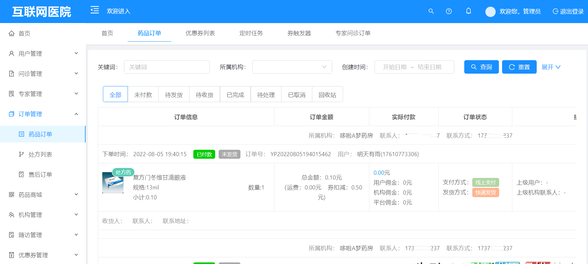Open notifications bell icon
588x264 pixels.
click(468, 11)
